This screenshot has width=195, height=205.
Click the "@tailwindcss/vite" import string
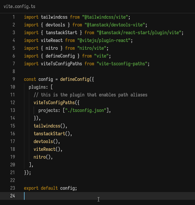click(105, 17)
